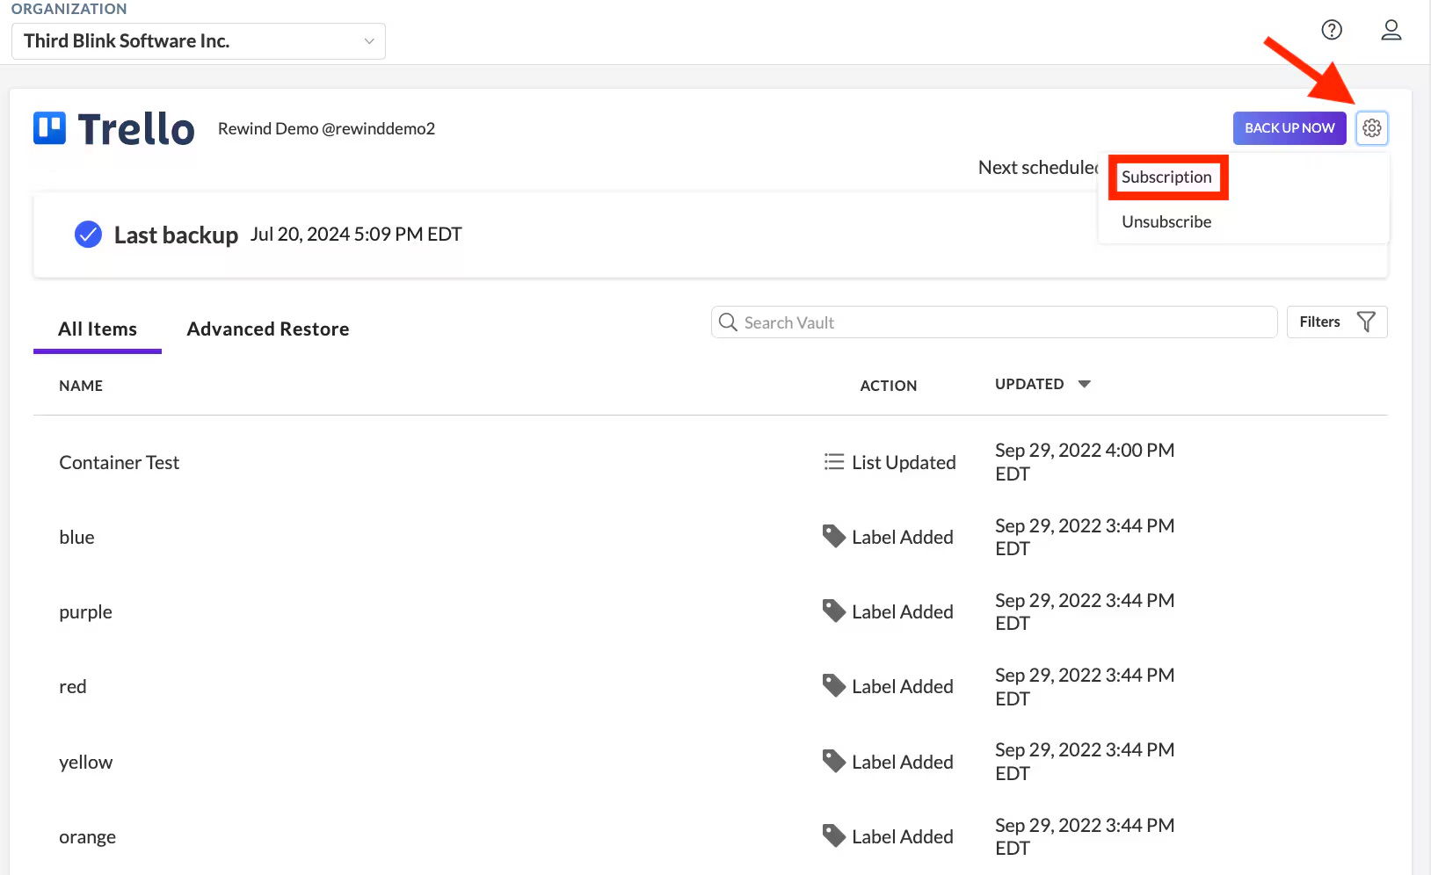
Task: Click the Next scheduled text
Action: pyautogui.click(x=1038, y=167)
